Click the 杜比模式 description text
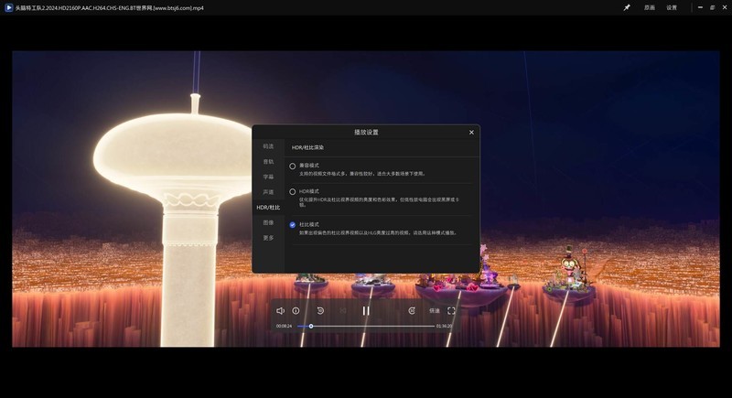 (x=378, y=232)
